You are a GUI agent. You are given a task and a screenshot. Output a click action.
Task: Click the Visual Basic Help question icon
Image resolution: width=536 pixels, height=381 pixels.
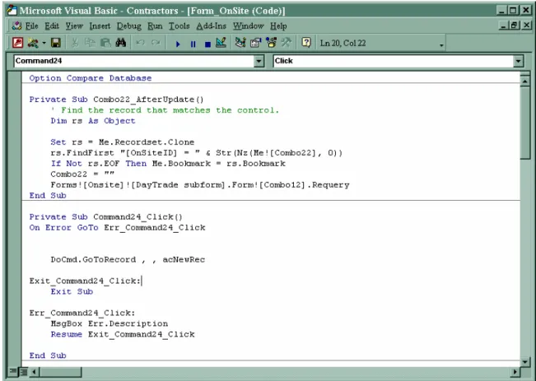pos(306,43)
